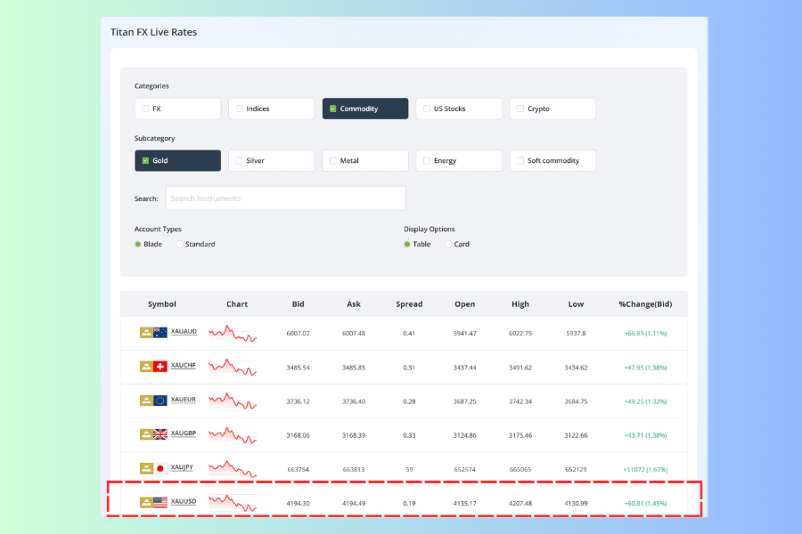Open the XAUJPY symbol link

pyautogui.click(x=182, y=467)
